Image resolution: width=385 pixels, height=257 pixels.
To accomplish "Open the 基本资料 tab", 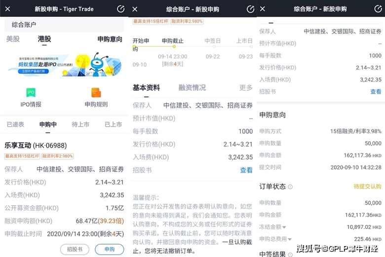I will pyautogui.click(x=146, y=88).
